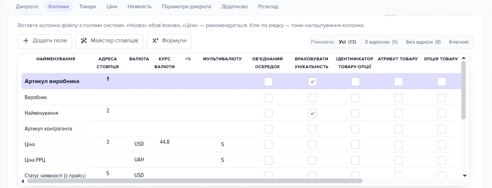Select the Колонки tab
This screenshot has height=188, width=492.
(58, 7)
